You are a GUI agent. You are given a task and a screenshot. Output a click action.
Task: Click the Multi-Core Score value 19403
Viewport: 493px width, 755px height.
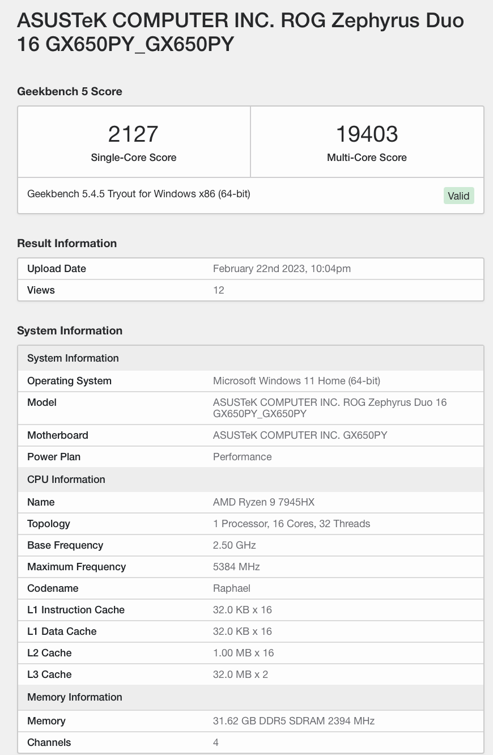pos(367,134)
